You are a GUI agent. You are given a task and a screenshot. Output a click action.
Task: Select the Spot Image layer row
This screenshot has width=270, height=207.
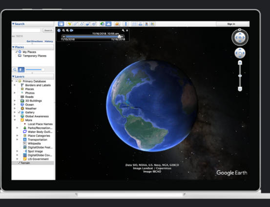35,151
